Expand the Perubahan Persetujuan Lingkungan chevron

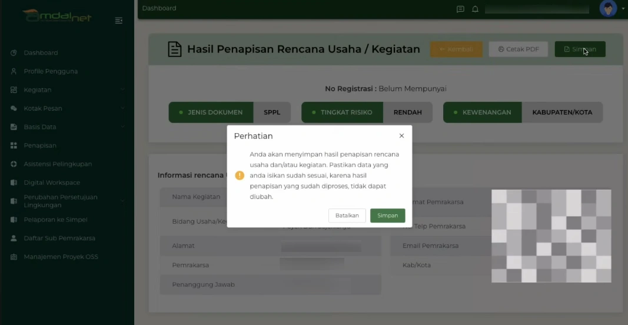click(122, 201)
